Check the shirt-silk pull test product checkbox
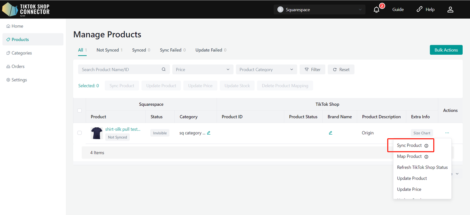This screenshot has width=470, height=215. point(80,133)
